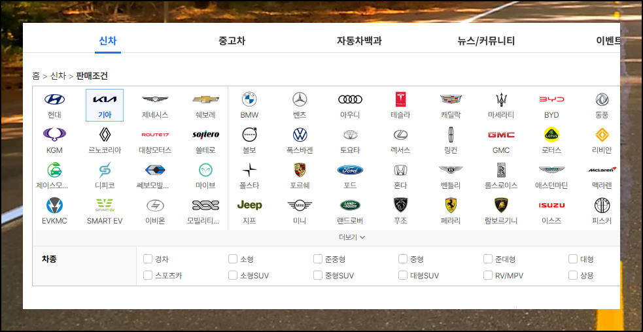Screen dimensions: 643x332
Task: Choose the Aston Martin (애스턴마틴) logo
Action: coord(551,170)
